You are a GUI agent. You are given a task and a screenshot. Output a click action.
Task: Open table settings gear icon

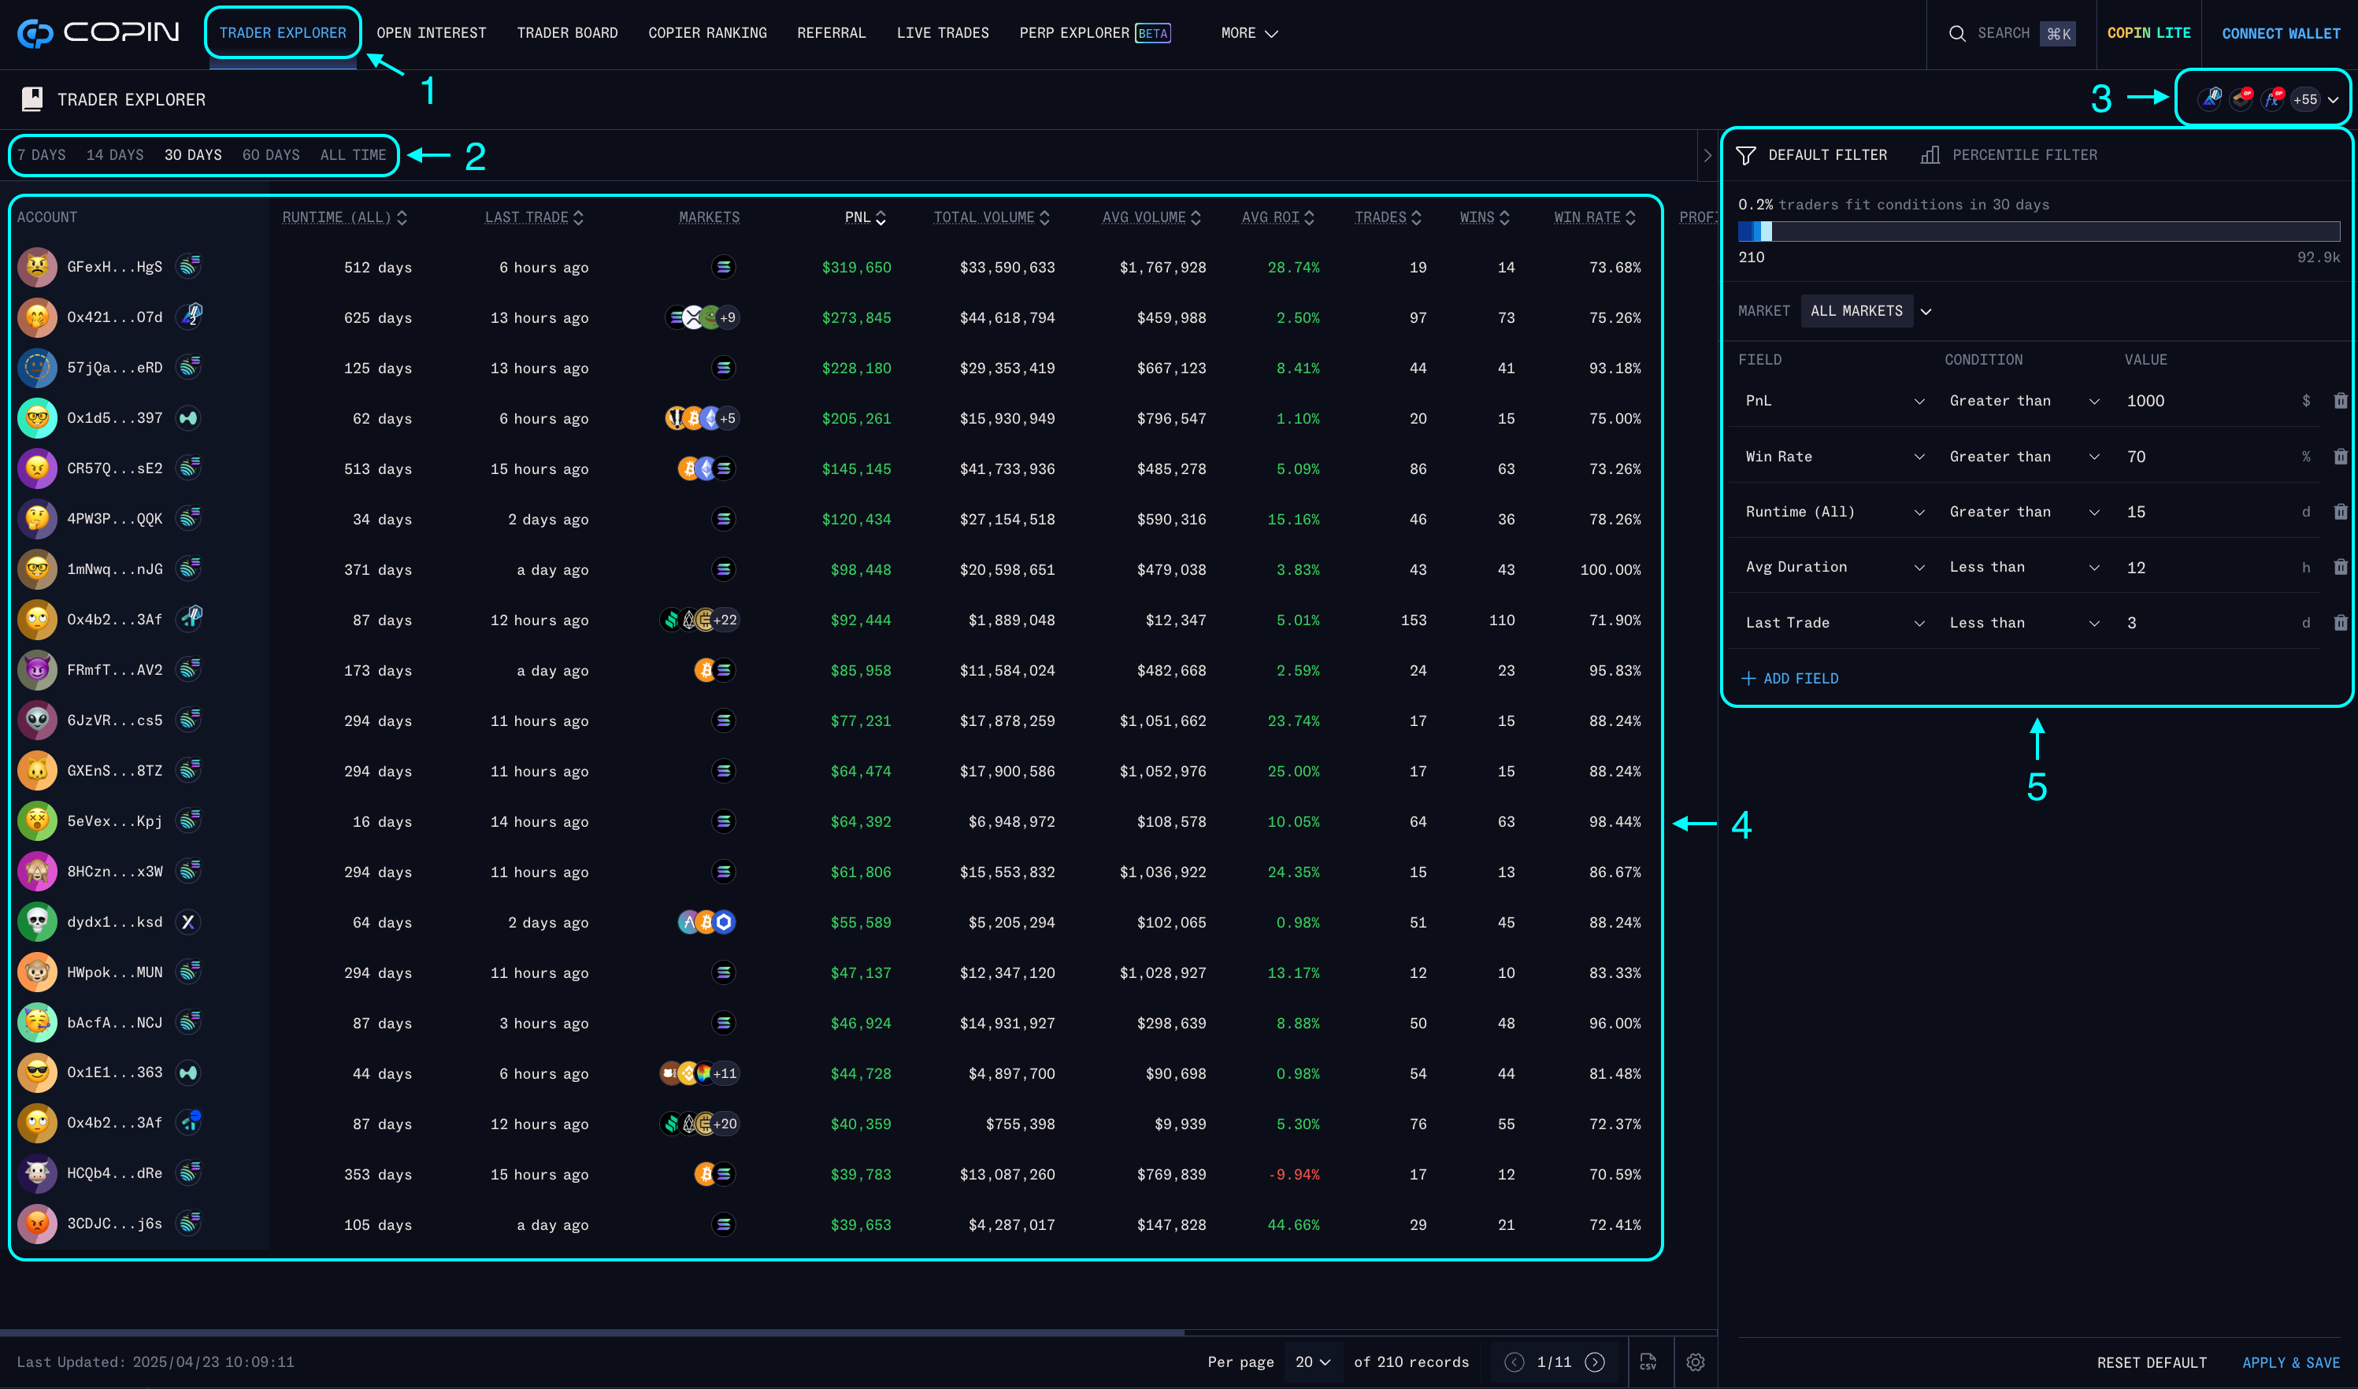[x=1695, y=1362]
